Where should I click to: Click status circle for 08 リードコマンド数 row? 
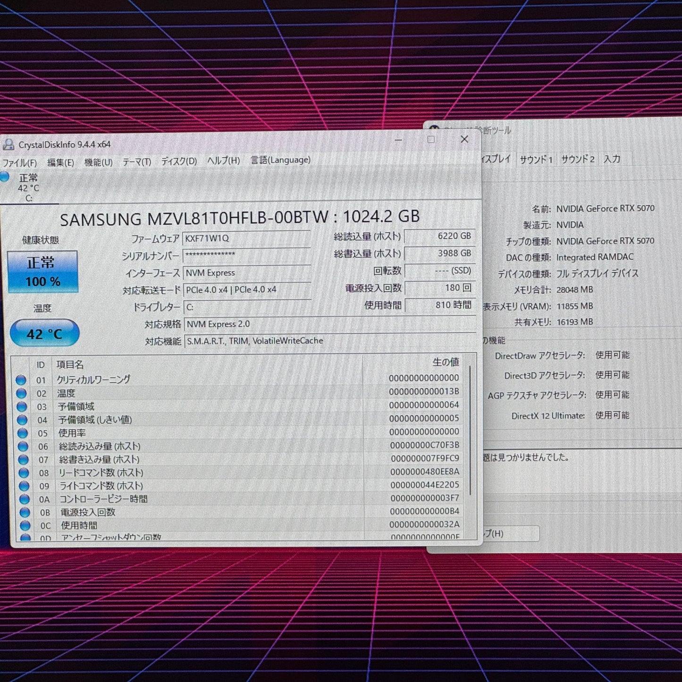tap(24, 472)
